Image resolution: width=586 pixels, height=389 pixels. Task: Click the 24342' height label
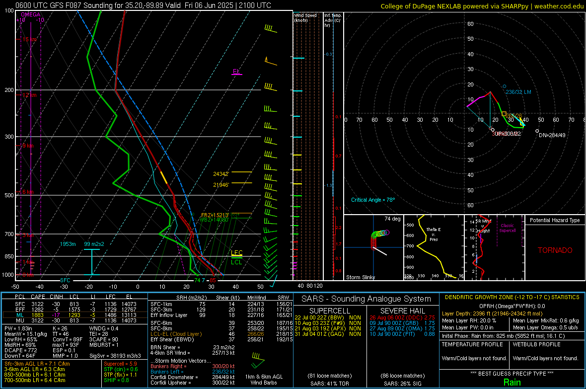click(221, 174)
